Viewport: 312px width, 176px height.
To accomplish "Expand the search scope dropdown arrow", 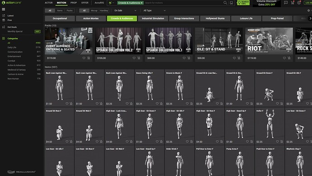I will coord(113,3).
